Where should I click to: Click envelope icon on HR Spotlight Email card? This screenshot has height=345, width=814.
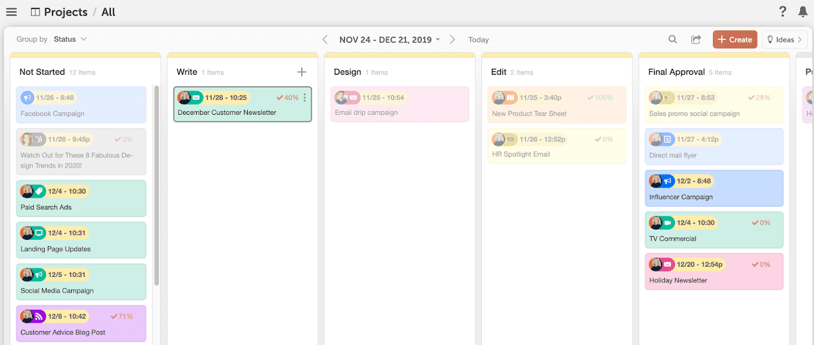[511, 139]
